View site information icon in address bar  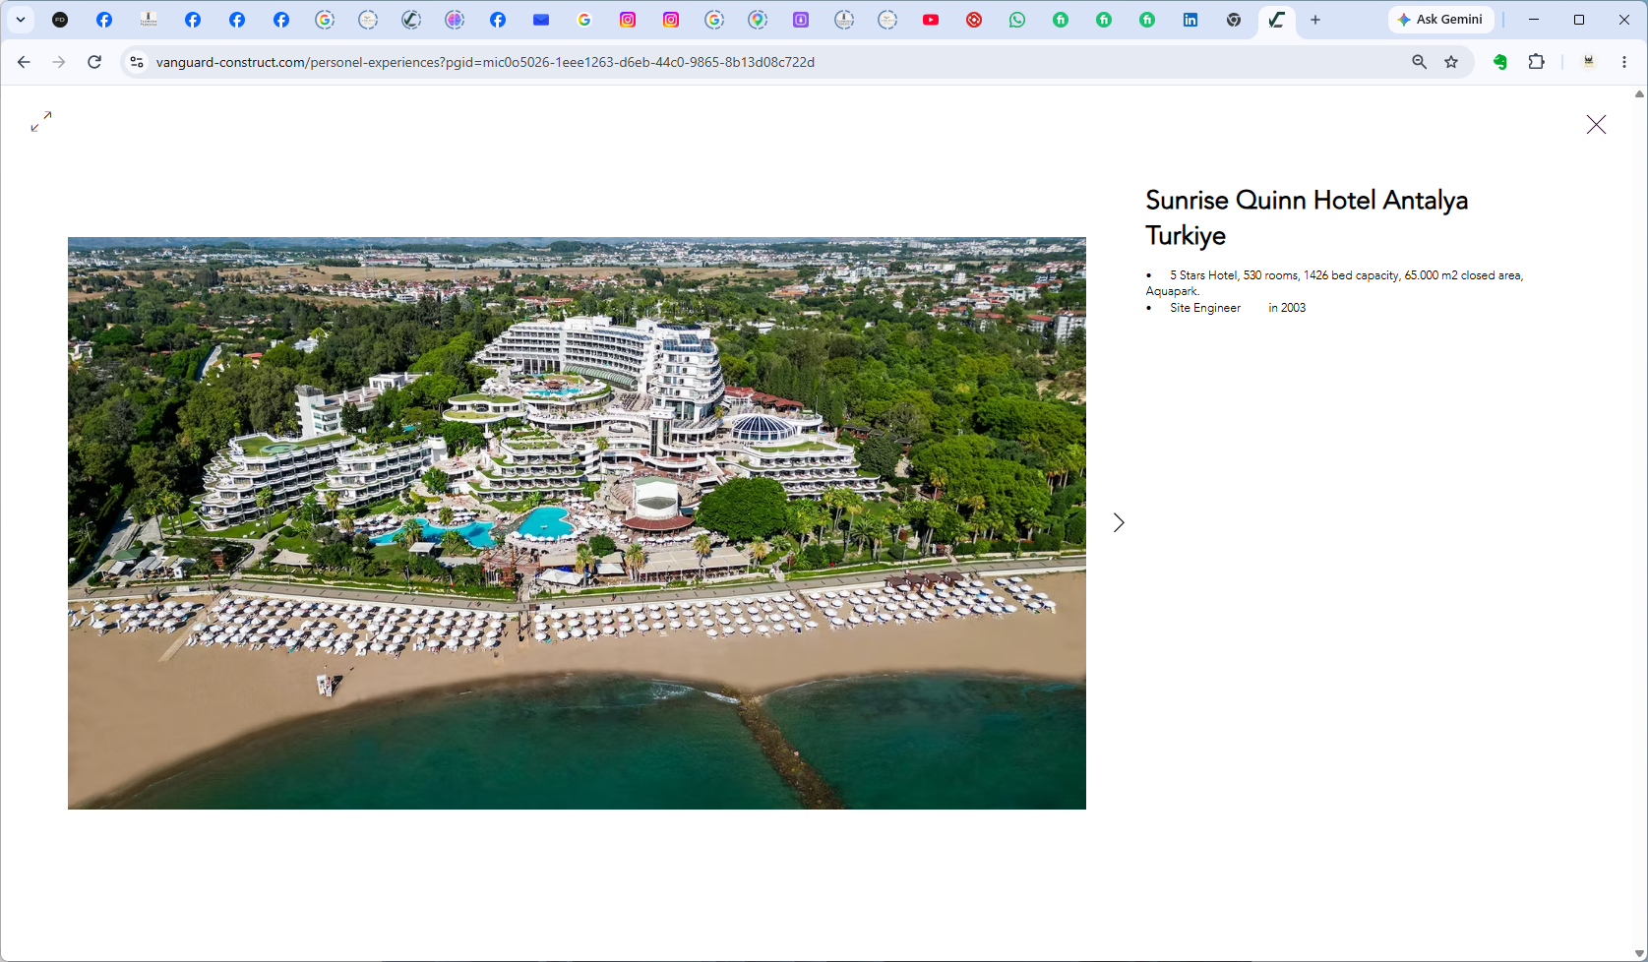pos(137,62)
